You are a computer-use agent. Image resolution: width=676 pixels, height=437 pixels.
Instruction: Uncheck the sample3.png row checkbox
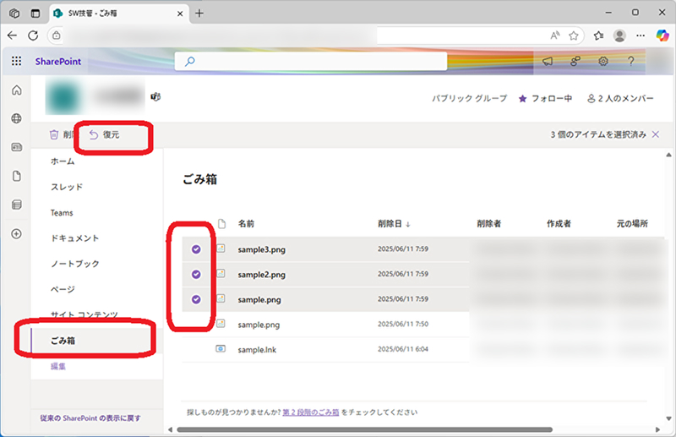(196, 249)
